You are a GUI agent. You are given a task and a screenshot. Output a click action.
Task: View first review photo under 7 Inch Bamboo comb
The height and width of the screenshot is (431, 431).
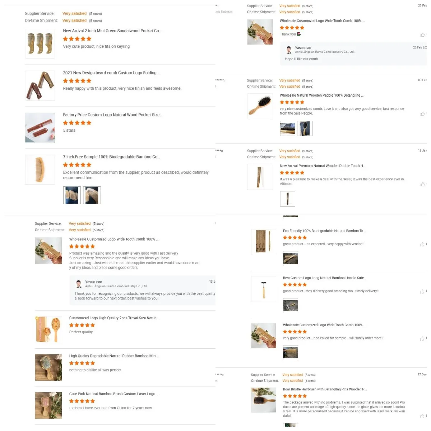(x=72, y=195)
